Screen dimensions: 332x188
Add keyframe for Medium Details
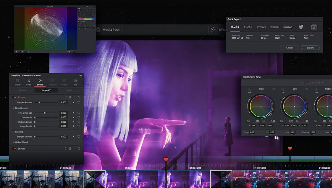click(74, 122)
